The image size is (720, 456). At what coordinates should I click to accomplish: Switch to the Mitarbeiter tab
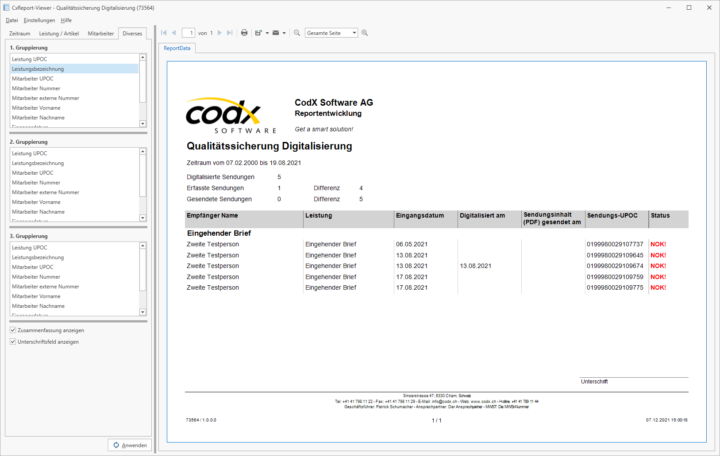coord(101,34)
